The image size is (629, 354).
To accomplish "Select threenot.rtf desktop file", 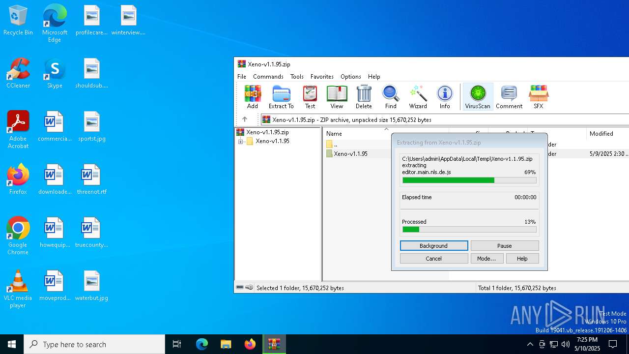I will coord(92,180).
